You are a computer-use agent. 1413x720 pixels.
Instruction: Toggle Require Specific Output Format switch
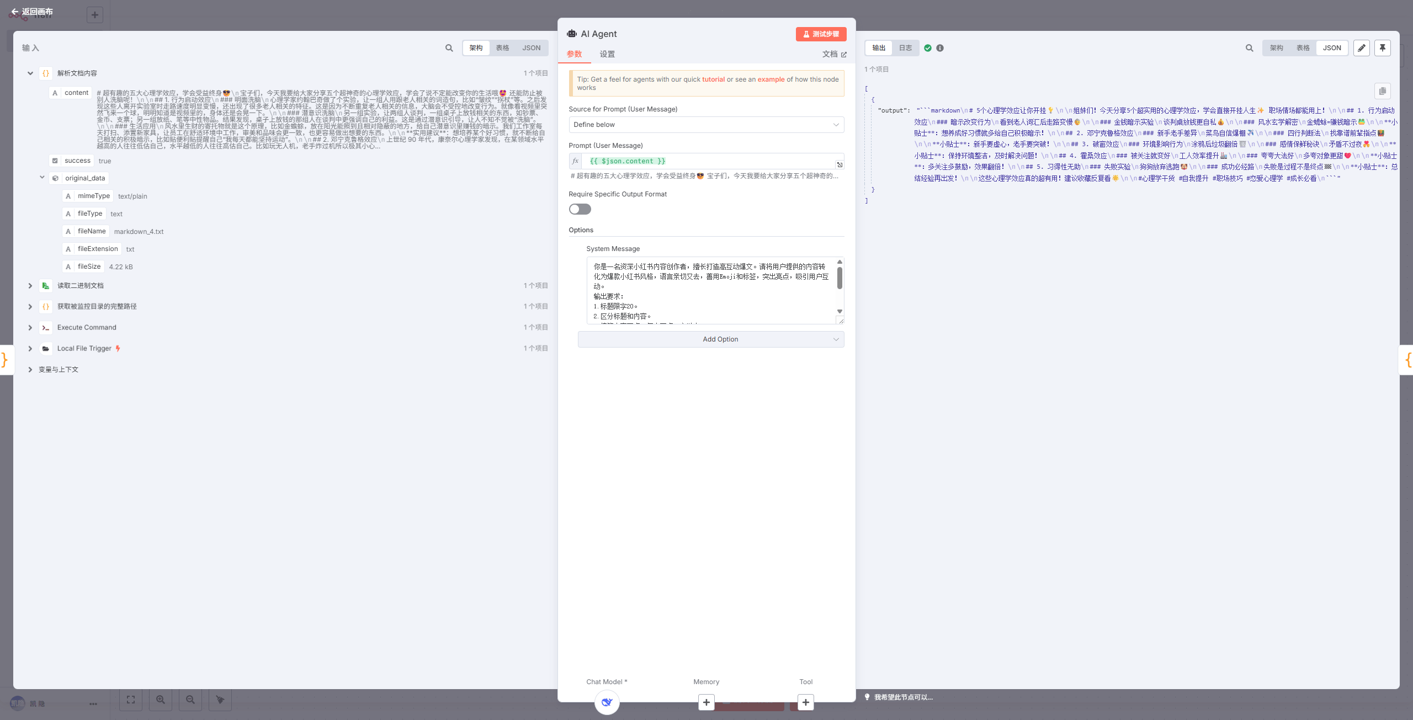tap(580, 209)
